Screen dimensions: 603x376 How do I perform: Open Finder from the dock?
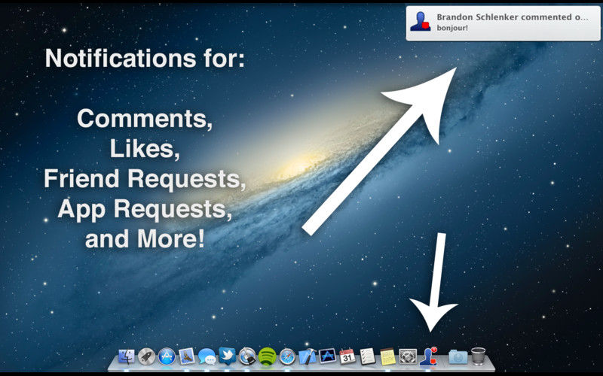coord(127,356)
